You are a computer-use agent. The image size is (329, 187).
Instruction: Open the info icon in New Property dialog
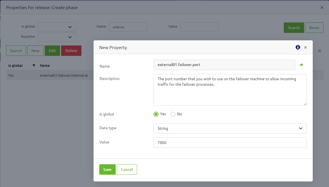(x=297, y=47)
